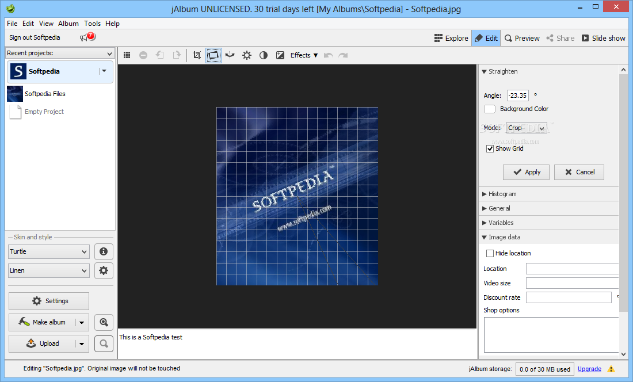
Task: Pick the Background Color swatch
Action: click(490, 109)
